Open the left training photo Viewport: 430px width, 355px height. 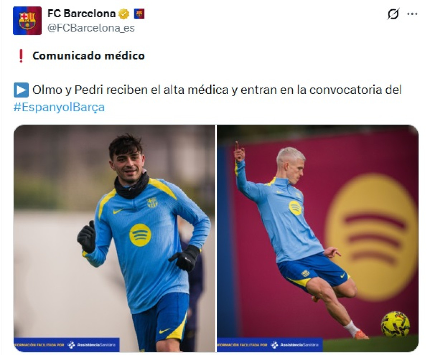click(115, 238)
